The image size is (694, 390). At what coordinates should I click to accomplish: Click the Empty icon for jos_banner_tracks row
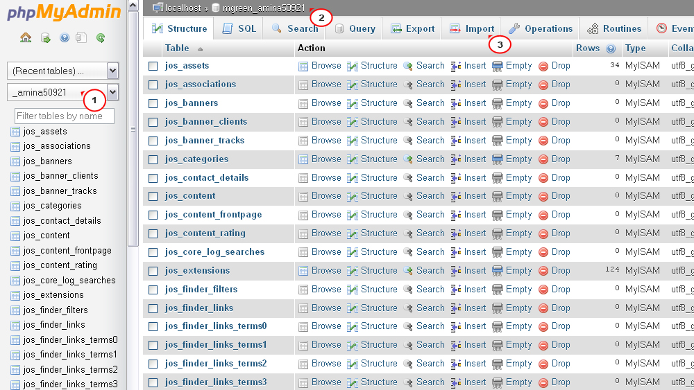click(498, 141)
